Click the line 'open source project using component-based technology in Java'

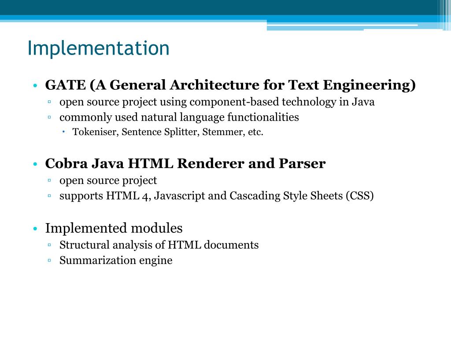(217, 102)
